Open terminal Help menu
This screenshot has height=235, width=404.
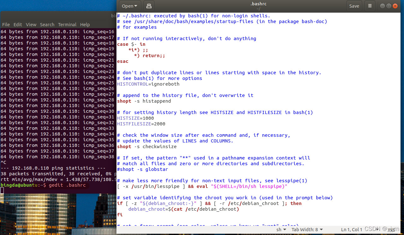(85, 25)
